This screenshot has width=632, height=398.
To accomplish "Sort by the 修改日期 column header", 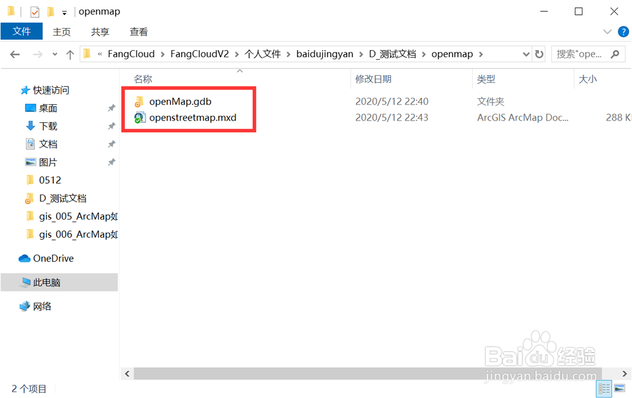I will 373,79.
